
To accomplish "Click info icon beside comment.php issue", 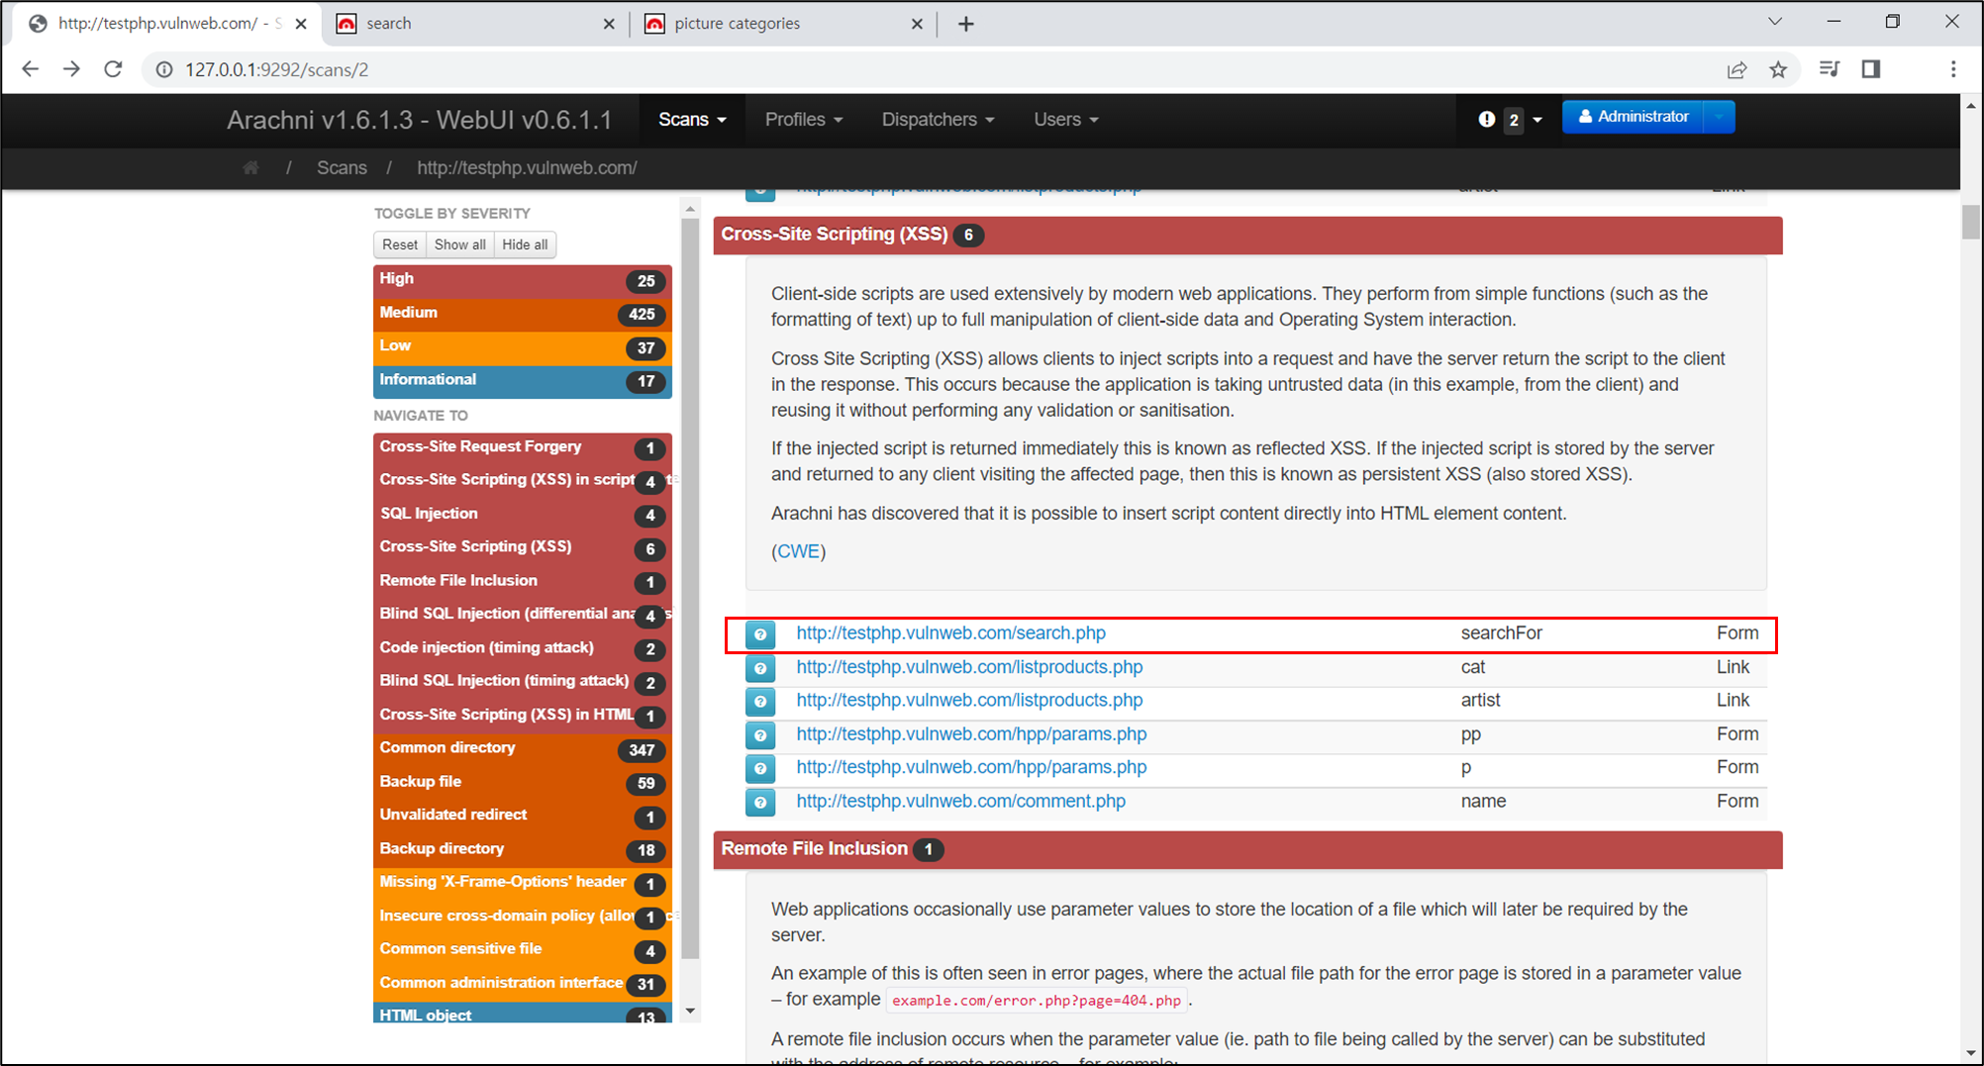I will click(760, 803).
